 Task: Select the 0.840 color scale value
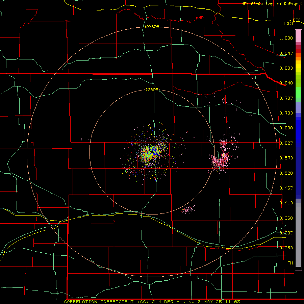click(286, 83)
